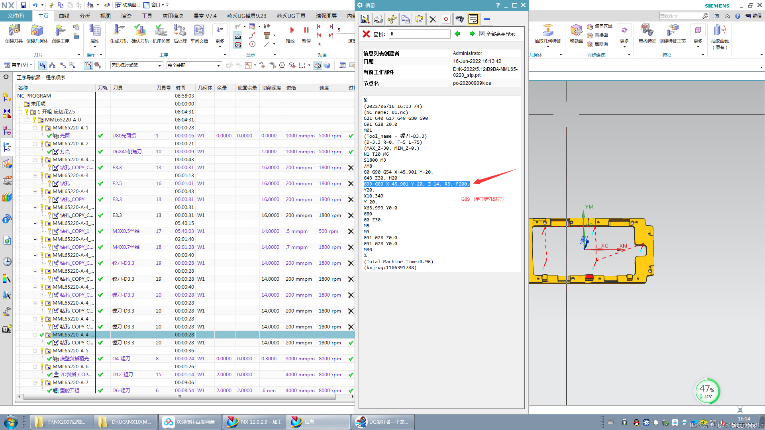Open the assembly scope (整个装配) dropdown

[194, 65]
